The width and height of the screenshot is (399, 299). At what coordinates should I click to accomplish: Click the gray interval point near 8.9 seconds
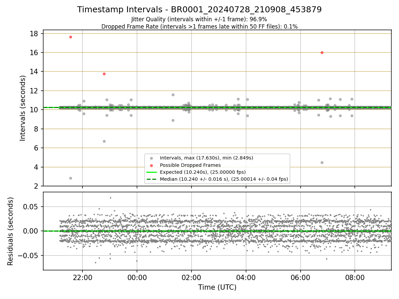click(x=173, y=120)
